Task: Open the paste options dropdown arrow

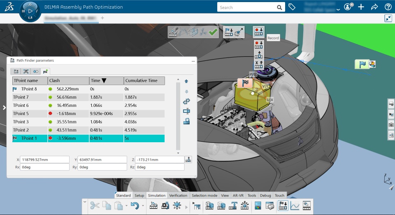Action: pos(126,206)
